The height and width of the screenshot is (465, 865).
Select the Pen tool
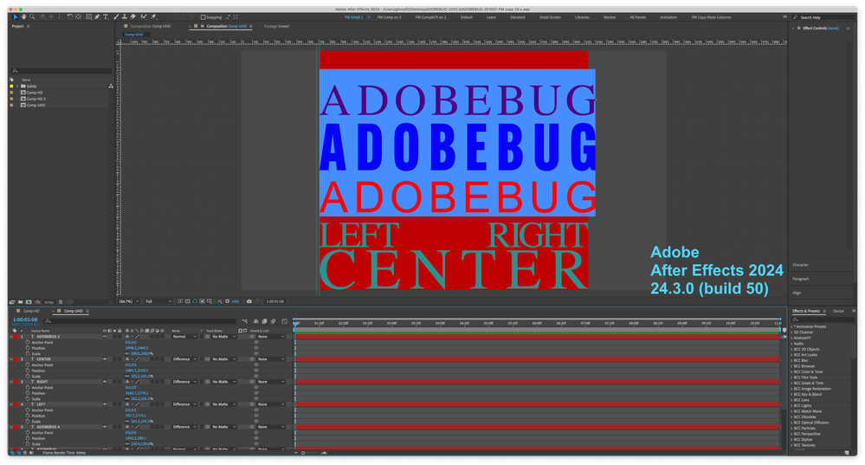click(x=97, y=17)
